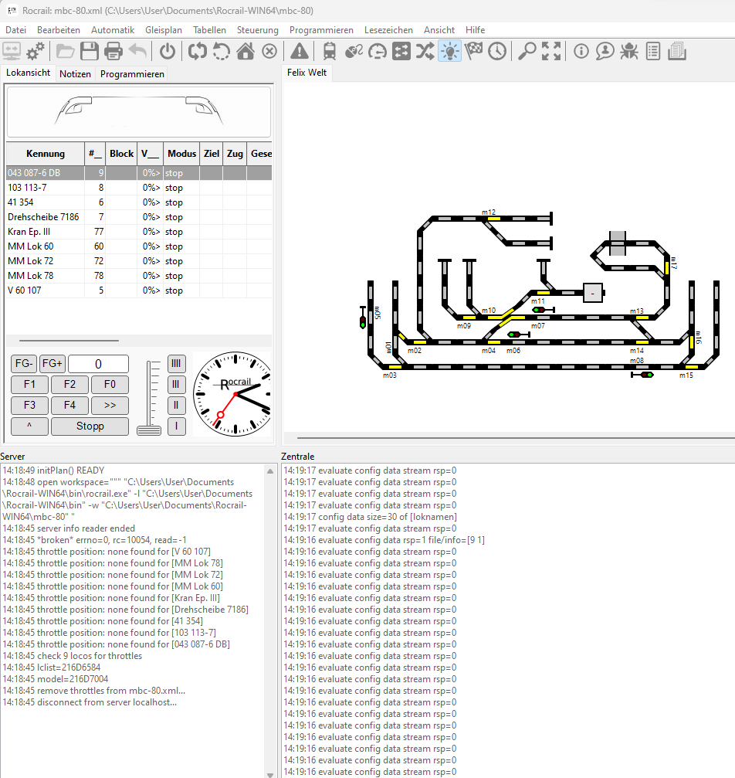Viewport: 735px width, 778px height.
Task: Click the FG- function group button
Action: coord(23,364)
